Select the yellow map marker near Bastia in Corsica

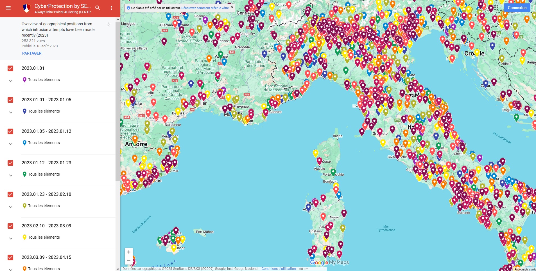tap(316, 153)
